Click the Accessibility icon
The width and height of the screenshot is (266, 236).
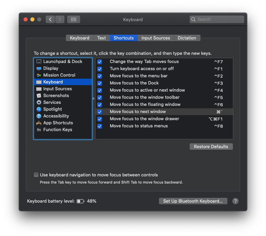[39, 116]
